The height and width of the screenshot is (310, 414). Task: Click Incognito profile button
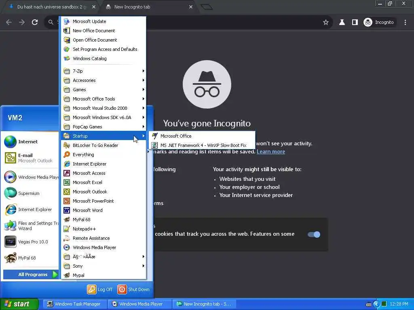click(379, 23)
